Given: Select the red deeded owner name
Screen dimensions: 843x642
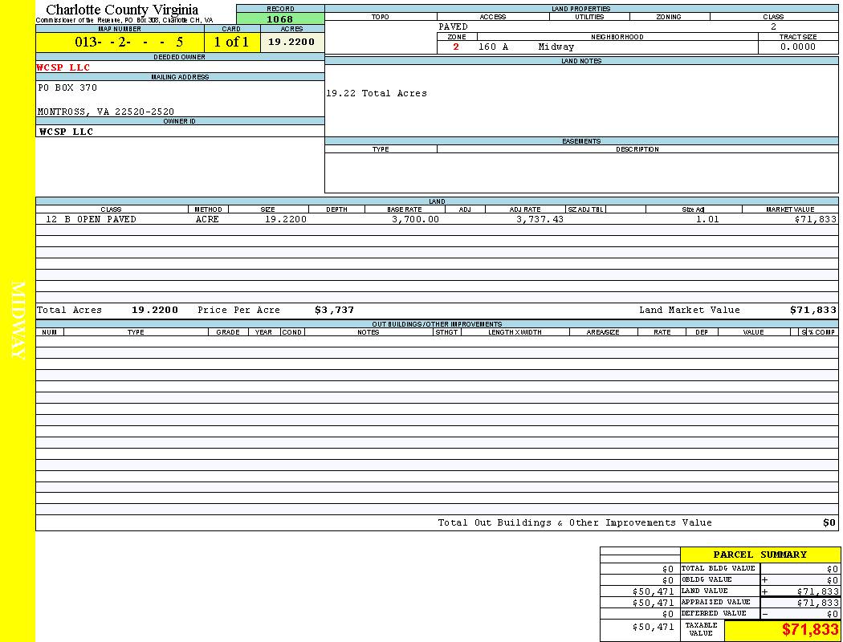Looking at the screenshot, I should tap(63, 68).
